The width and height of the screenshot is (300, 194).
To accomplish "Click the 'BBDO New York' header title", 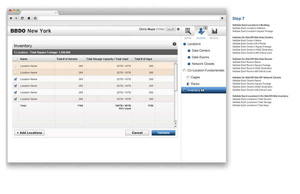I will click(x=30, y=31).
